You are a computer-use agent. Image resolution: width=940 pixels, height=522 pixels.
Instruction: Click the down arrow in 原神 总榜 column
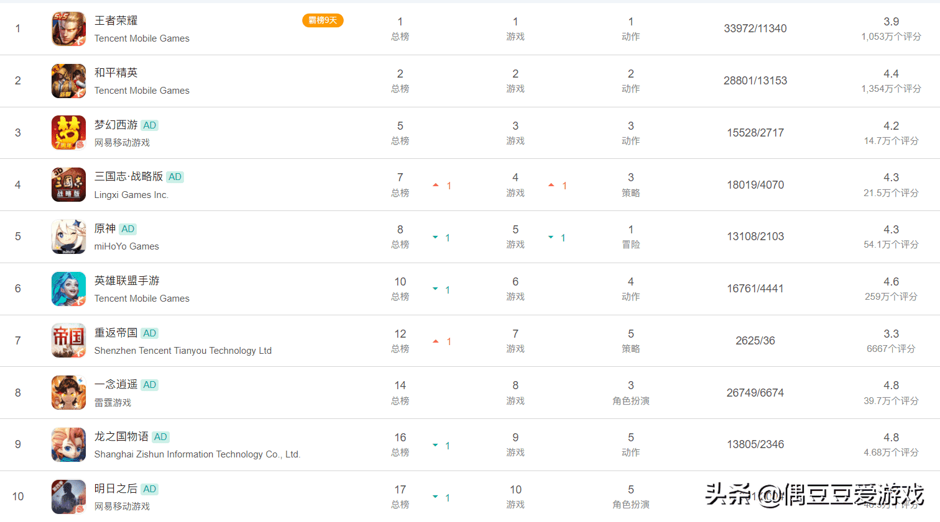click(435, 237)
